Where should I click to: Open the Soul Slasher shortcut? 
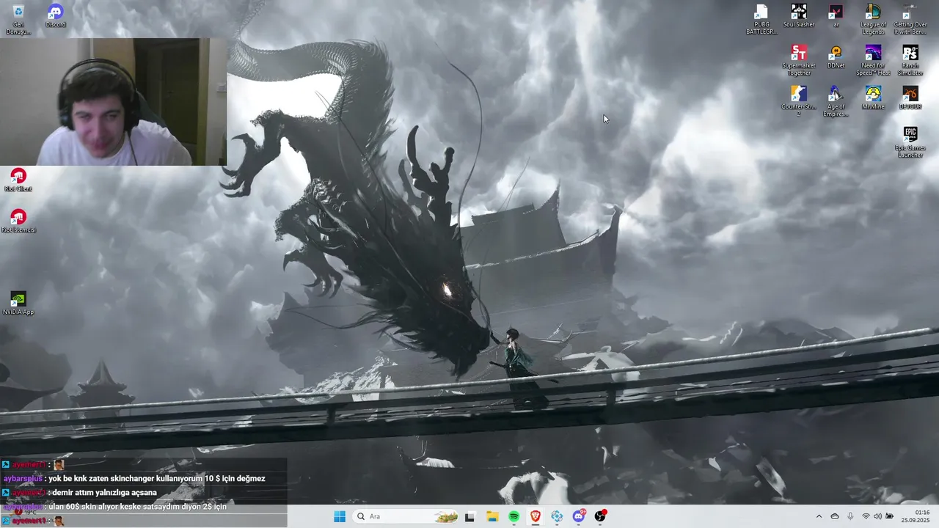click(x=799, y=16)
